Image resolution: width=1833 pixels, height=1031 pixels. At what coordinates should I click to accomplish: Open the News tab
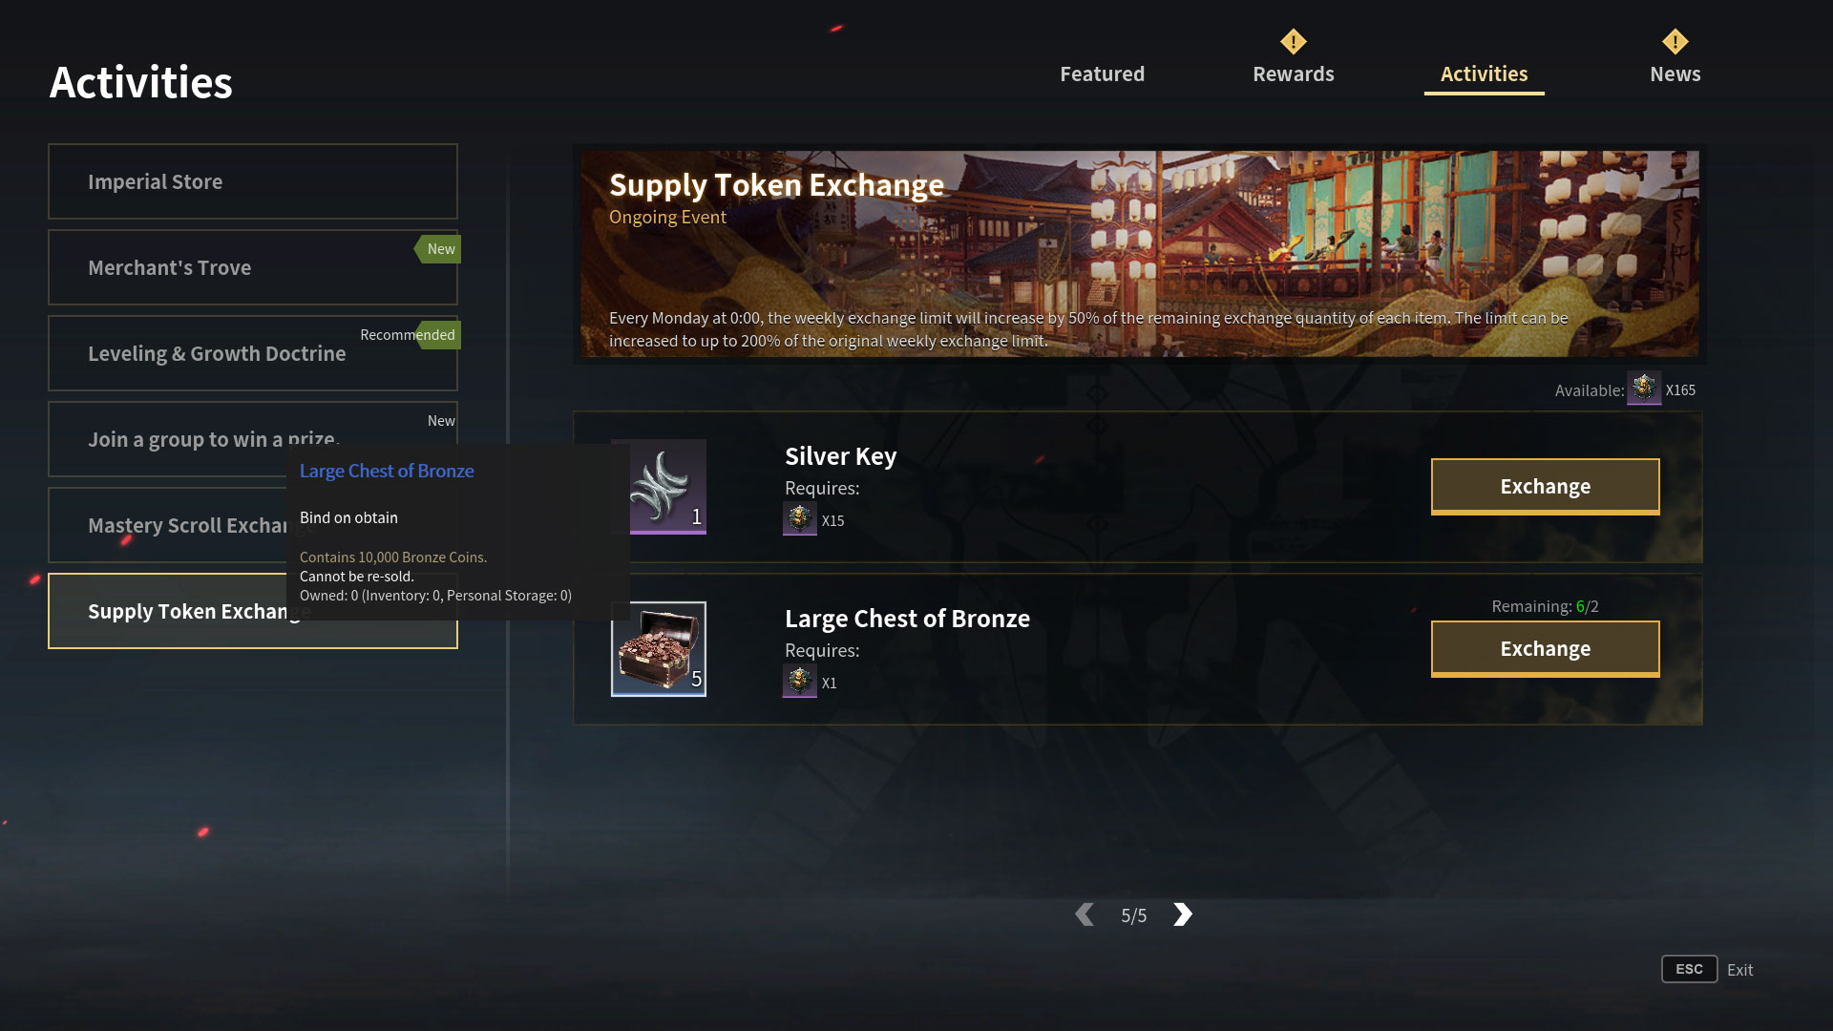click(x=1675, y=74)
